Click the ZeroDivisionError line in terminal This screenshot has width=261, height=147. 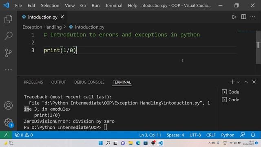pos(69,121)
